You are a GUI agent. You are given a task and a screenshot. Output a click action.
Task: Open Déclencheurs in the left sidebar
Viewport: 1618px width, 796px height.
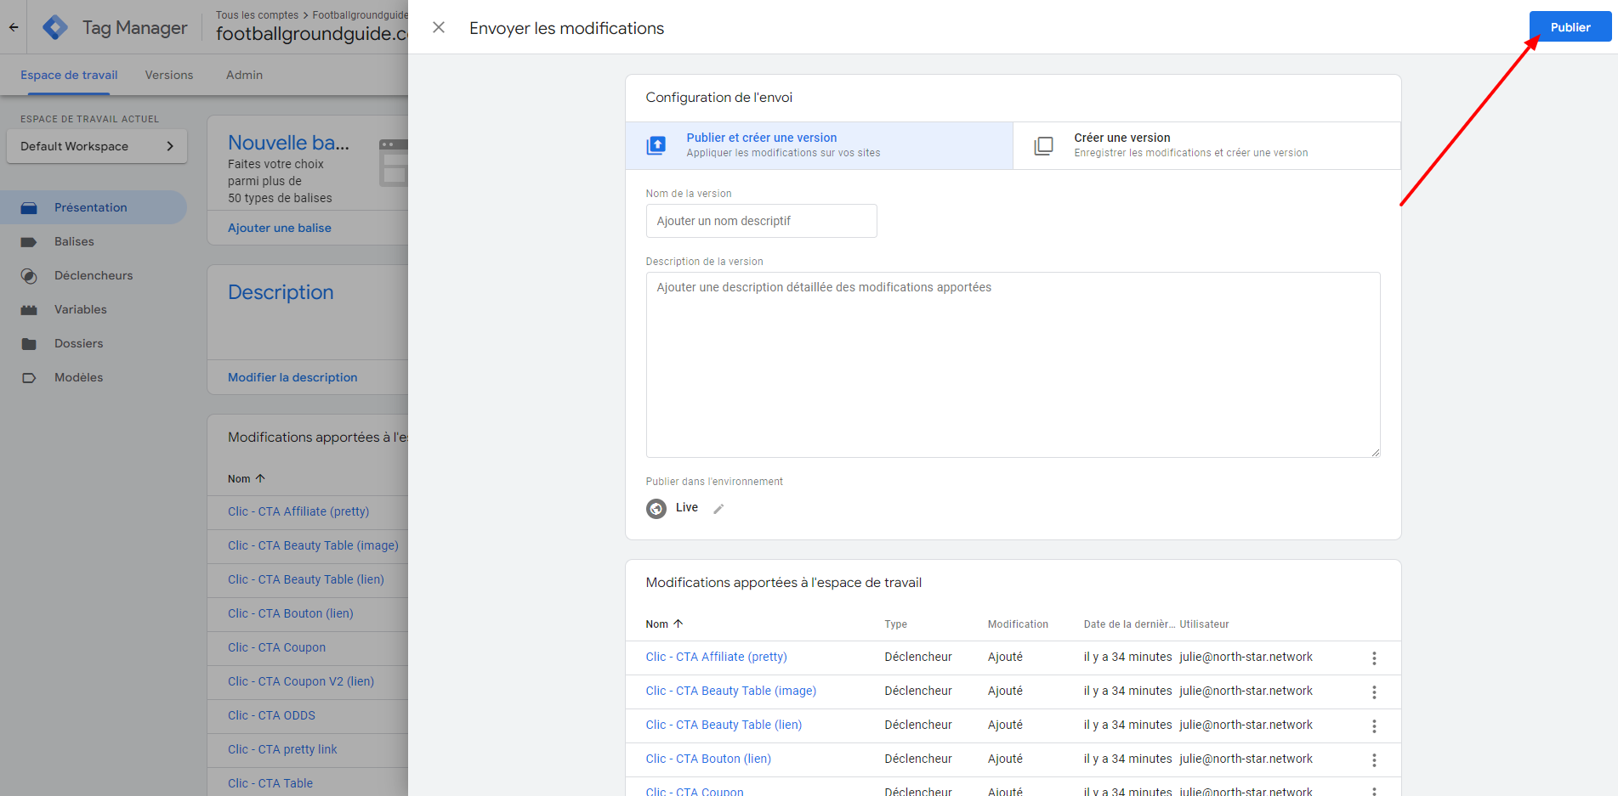[x=94, y=275]
